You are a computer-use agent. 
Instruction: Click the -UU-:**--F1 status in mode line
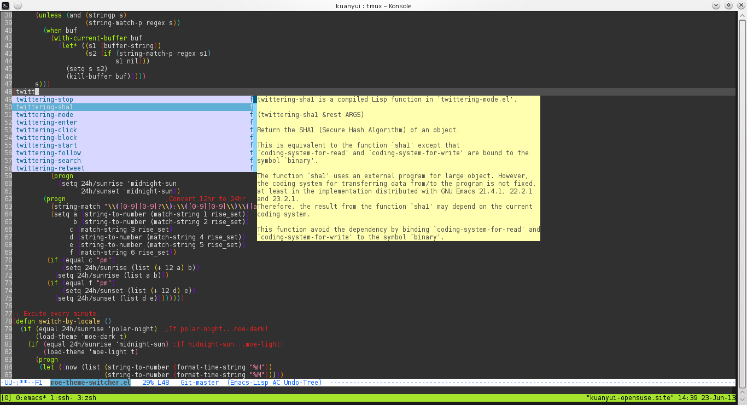point(21,383)
